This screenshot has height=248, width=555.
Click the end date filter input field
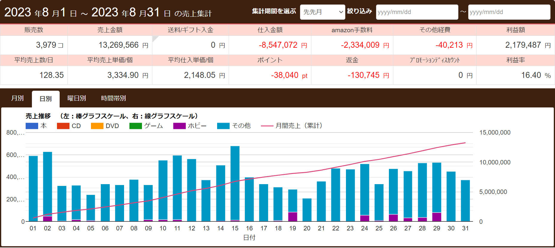click(x=509, y=12)
